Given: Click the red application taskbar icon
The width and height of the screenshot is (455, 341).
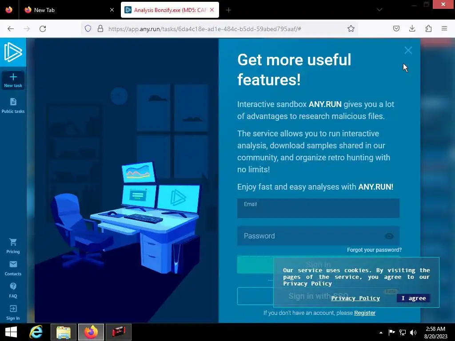Looking at the screenshot, I should tap(119, 332).
